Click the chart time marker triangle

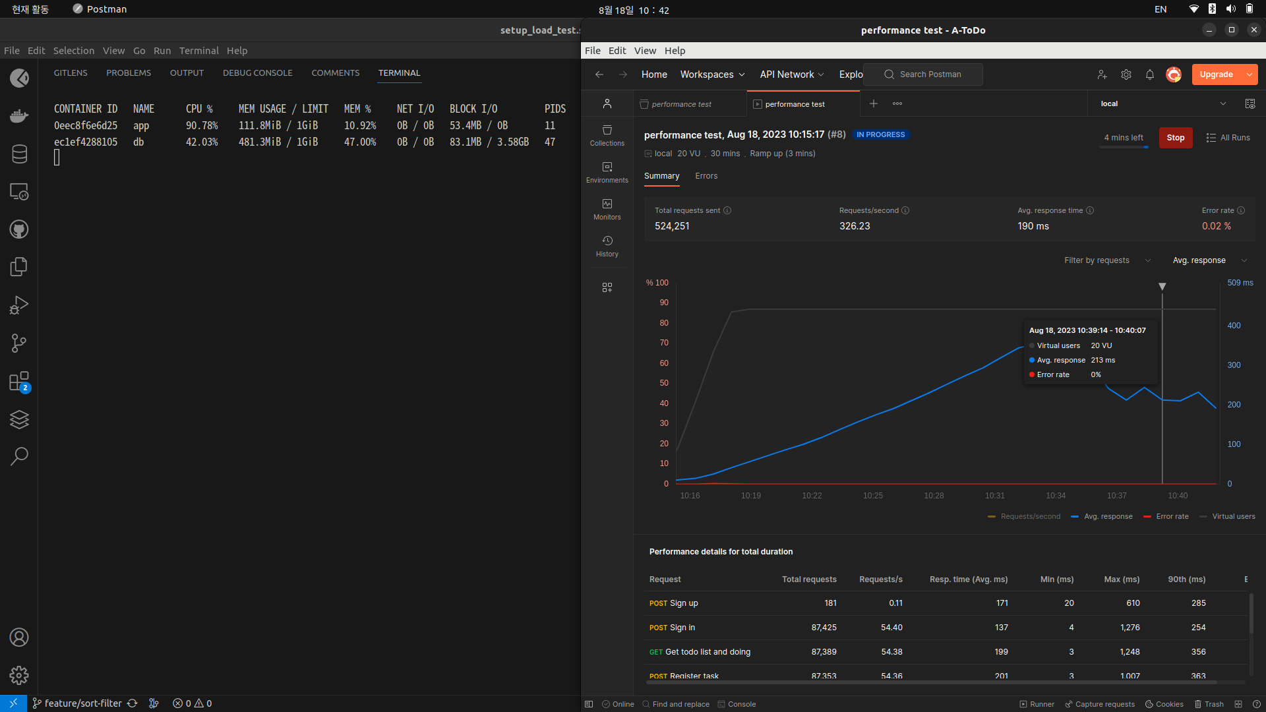click(x=1162, y=287)
